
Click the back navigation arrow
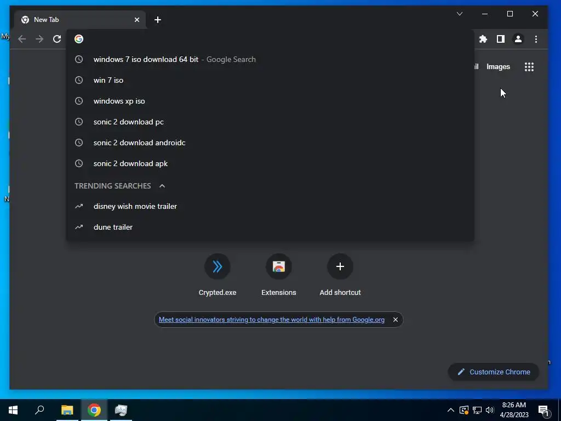[22, 39]
